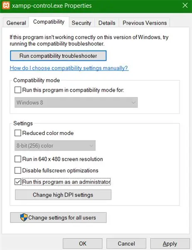Click Run compatibility troubleshooter button
This screenshot has width=192, height=250.
(x=58, y=56)
